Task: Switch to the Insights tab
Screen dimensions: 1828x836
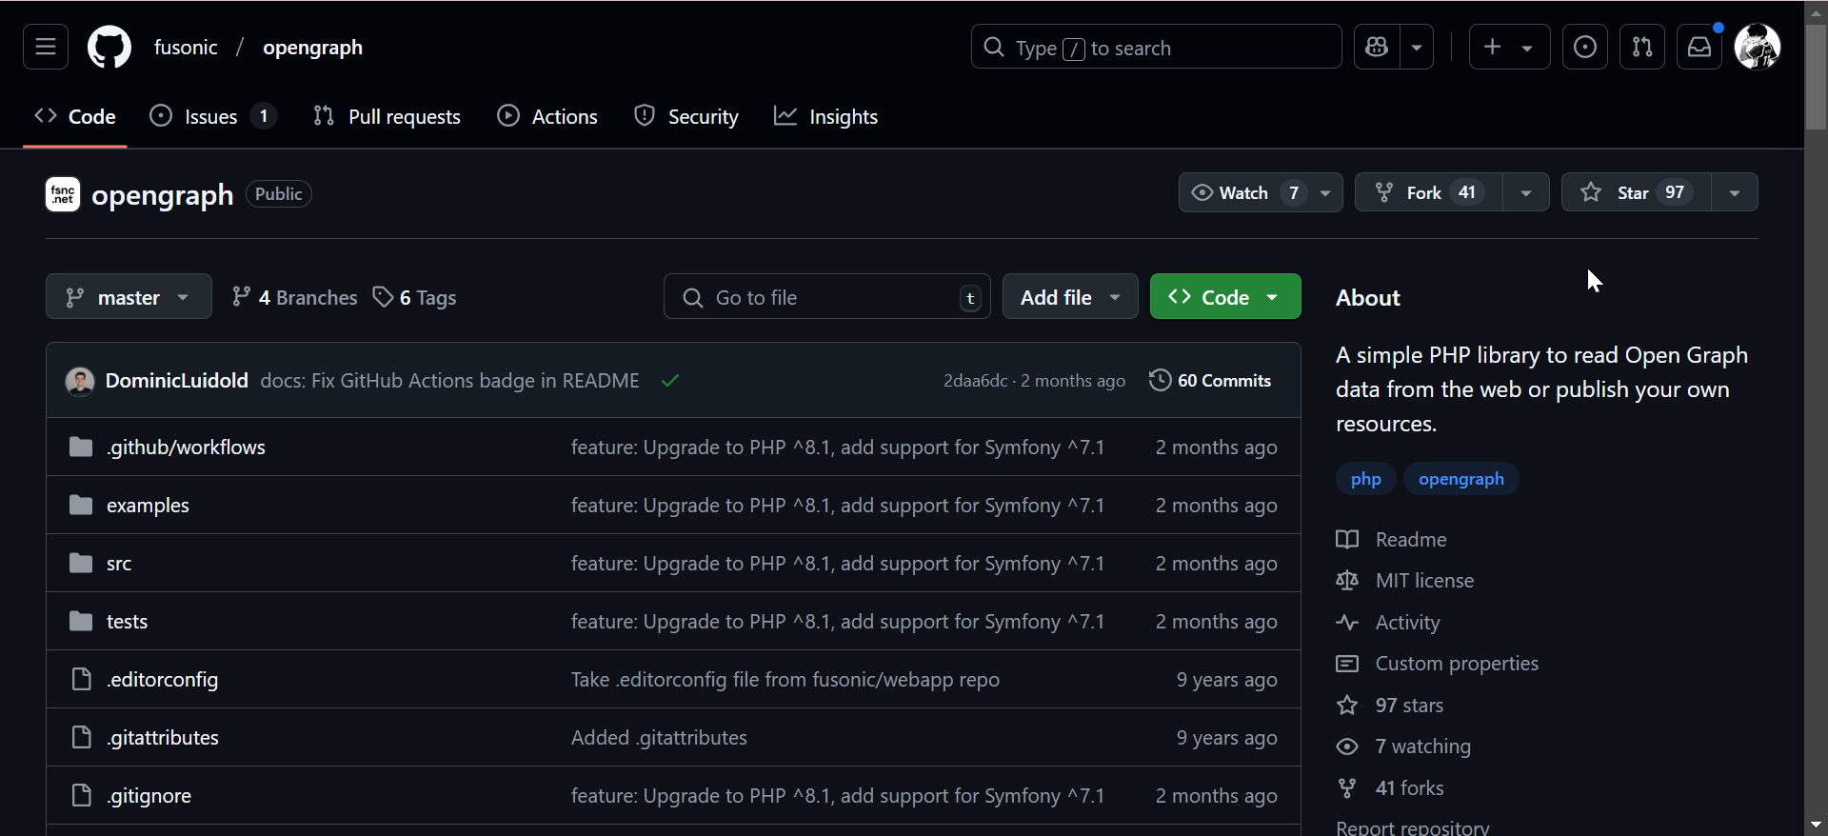Action: pyautogui.click(x=825, y=116)
